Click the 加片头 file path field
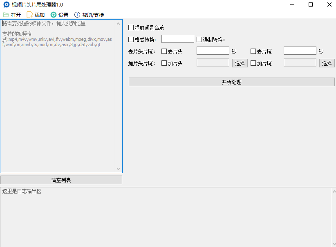336x247 pixels. 213,62
